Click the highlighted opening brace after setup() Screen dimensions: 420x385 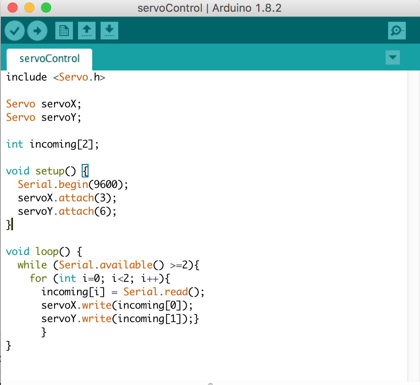(85, 171)
